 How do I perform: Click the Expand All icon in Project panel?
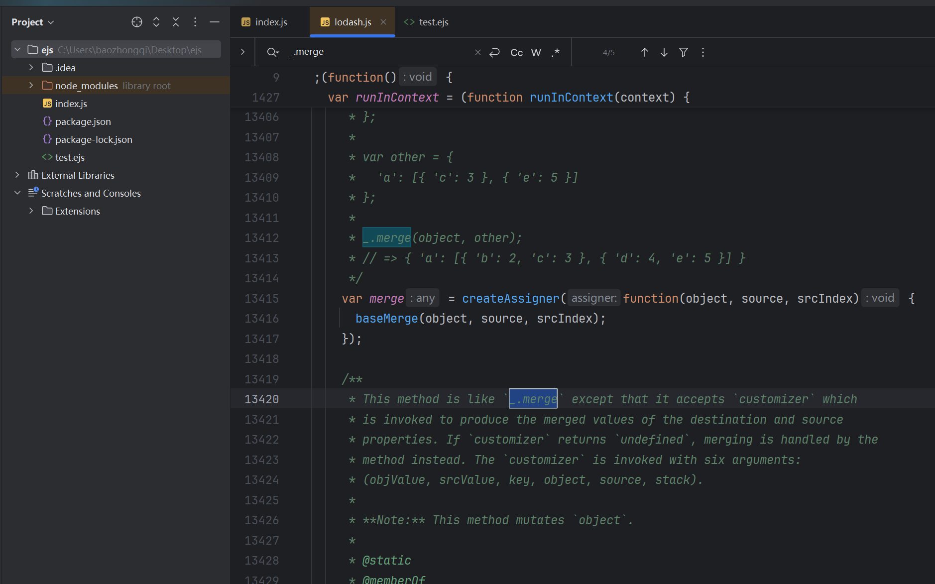pos(156,22)
